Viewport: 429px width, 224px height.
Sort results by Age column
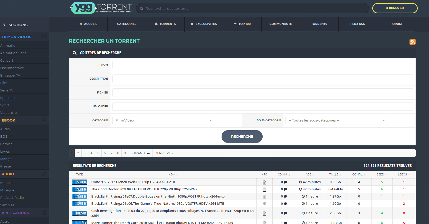click(310, 175)
